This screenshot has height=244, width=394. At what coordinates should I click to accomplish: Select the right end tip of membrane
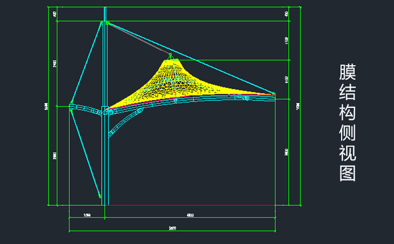coord(274,94)
